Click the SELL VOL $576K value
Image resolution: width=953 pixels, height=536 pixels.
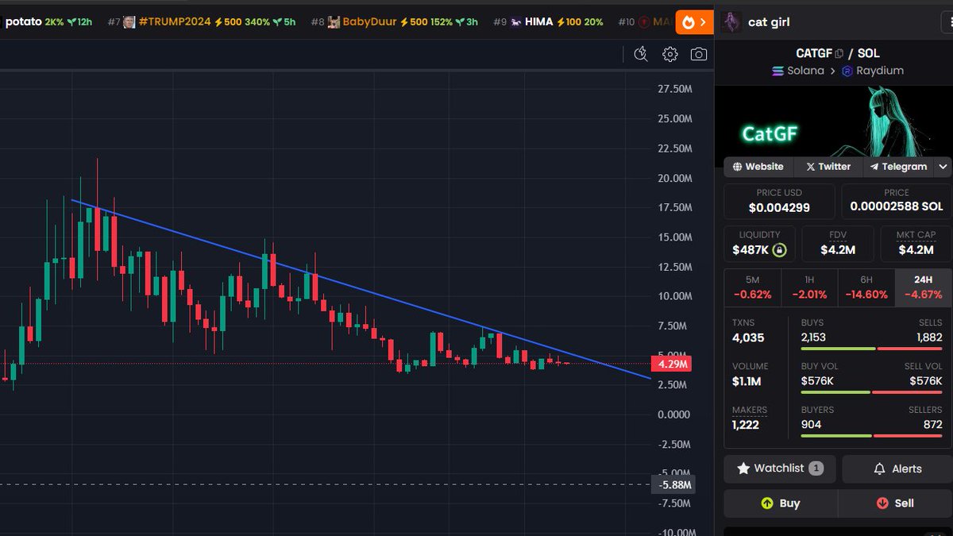point(927,381)
